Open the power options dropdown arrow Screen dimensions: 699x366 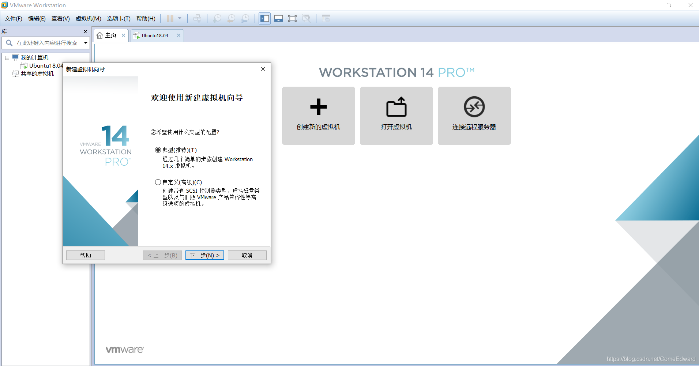click(180, 18)
